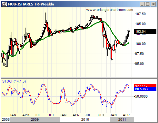Click the 2009 year band
This screenshot has width=158, height=123.
[35, 119]
